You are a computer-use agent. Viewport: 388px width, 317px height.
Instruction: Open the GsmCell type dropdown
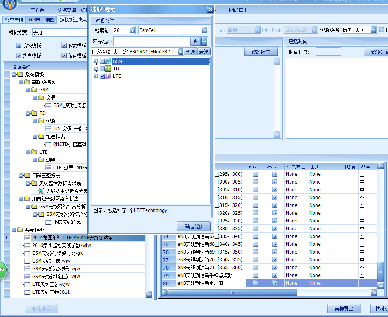click(x=205, y=30)
